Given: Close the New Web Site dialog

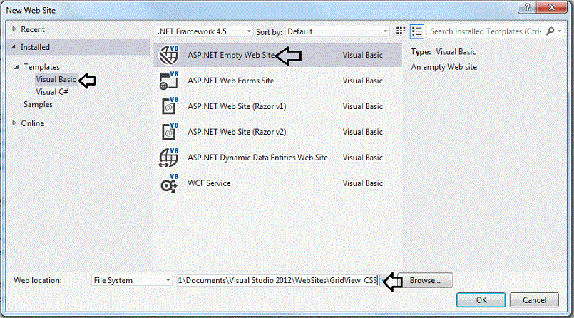Looking at the screenshot, I should click(552, 7).
